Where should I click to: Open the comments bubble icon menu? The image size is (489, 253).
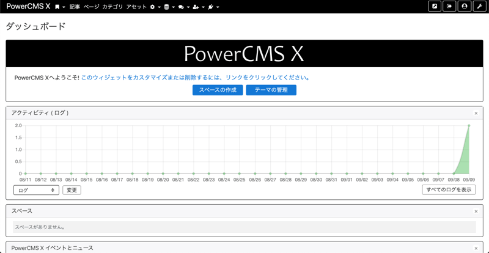(183, 7)
